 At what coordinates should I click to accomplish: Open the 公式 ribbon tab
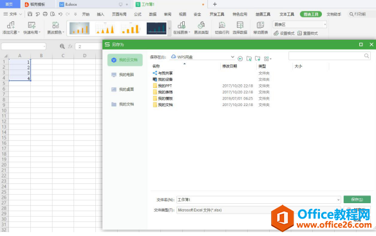(138, 14)
